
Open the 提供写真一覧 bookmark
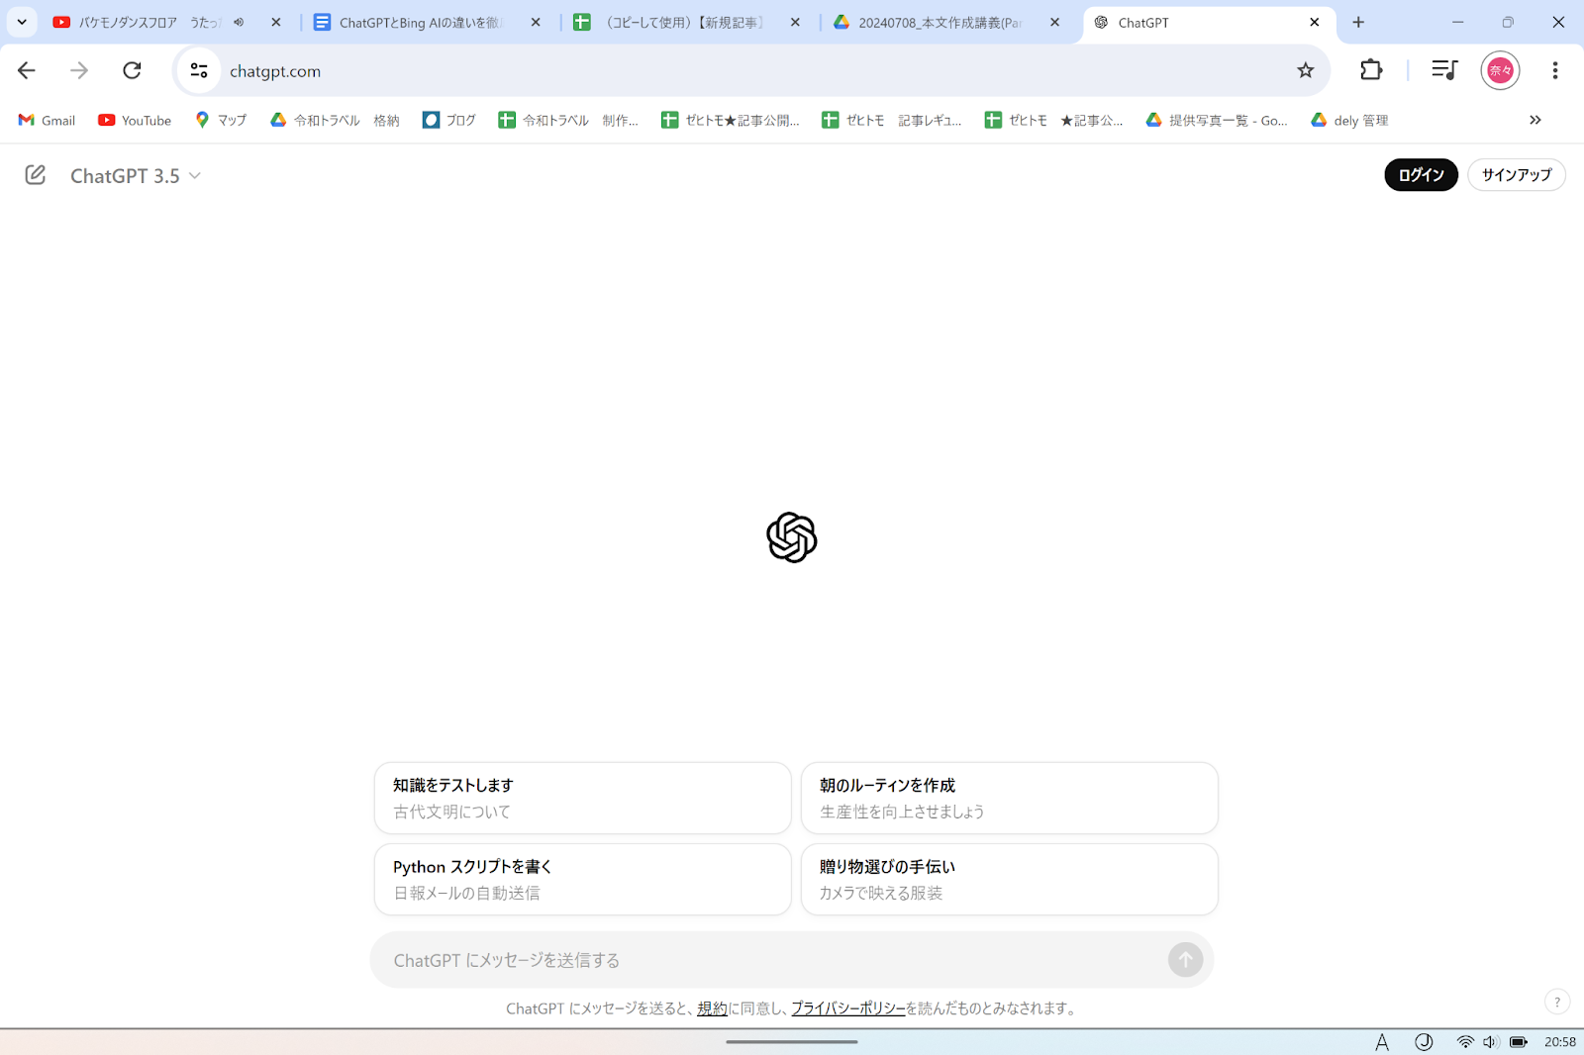tap(1217, 120)
